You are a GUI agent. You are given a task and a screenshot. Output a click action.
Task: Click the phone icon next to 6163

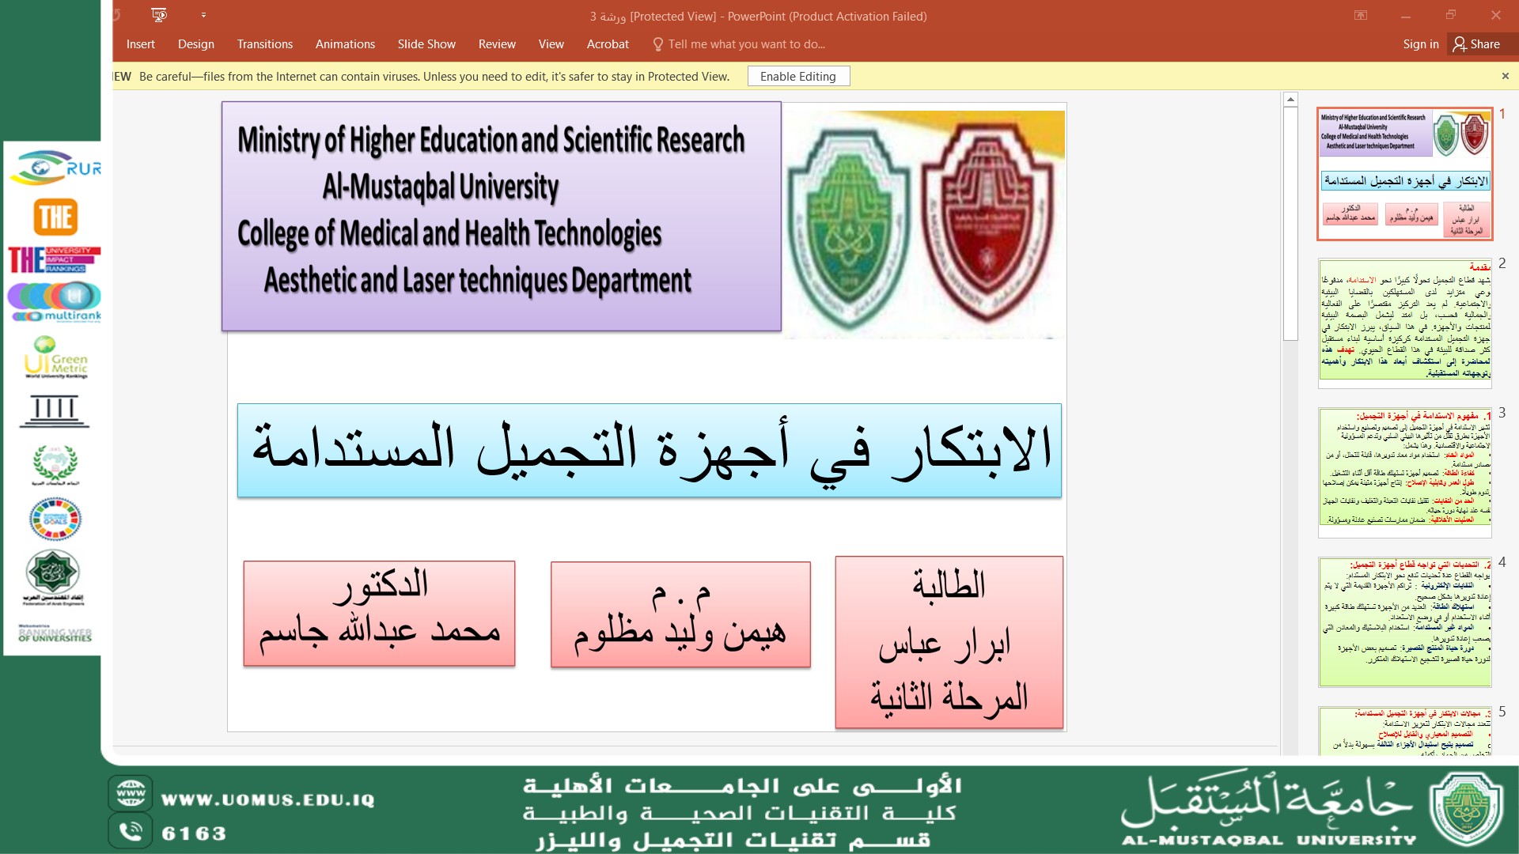click(131, 831)
